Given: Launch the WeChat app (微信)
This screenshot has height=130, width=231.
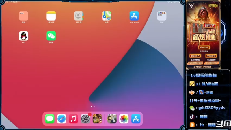Looking at the screenshot, I should point(51,36).
